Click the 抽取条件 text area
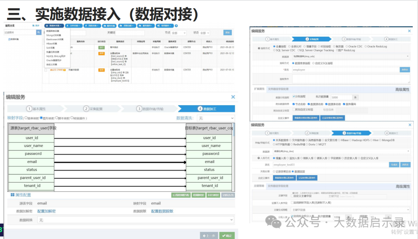The height and width of the screenshot is (239, 418). click(x=351, y=79)
